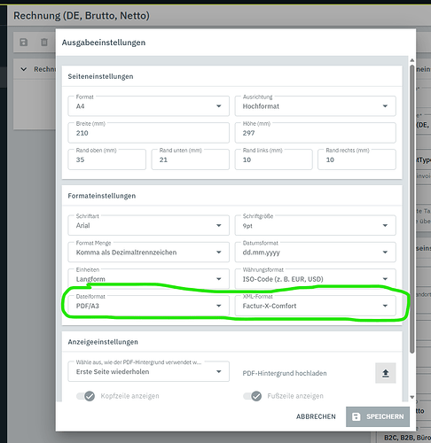The image size is (431, 443).
Task: Click the save icon in background toolbar
Action: (x=24, y=43)
